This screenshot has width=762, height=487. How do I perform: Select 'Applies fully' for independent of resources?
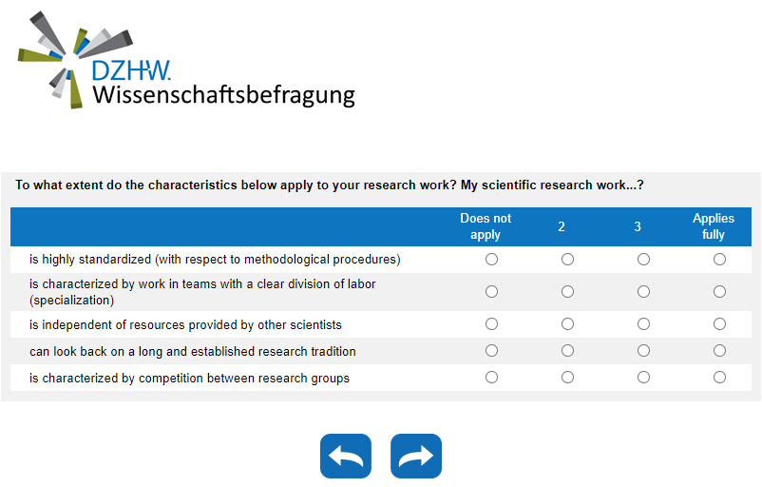(719, 324)
